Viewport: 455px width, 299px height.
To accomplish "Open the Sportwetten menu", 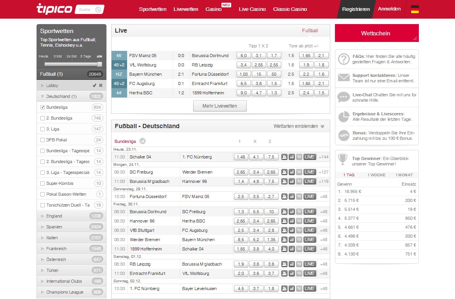I will tap(153, 9).
